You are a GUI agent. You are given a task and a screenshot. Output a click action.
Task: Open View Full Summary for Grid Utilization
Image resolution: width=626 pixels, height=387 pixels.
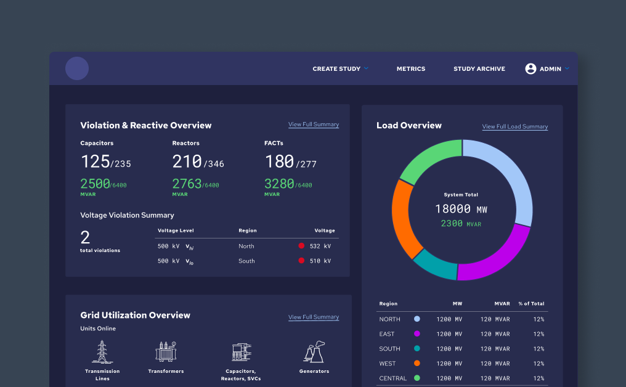[x=313, y=317]
